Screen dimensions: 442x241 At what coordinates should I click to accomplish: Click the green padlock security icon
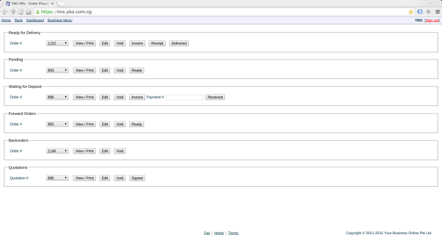pyautogui.click(x=37, y=12)
